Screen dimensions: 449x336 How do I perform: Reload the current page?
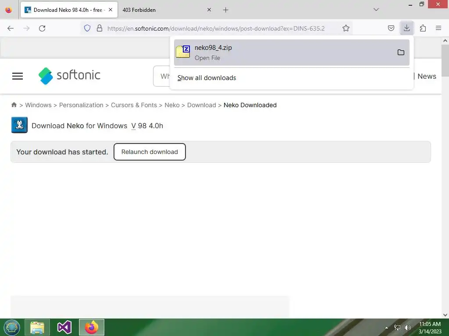coord(42,28)
